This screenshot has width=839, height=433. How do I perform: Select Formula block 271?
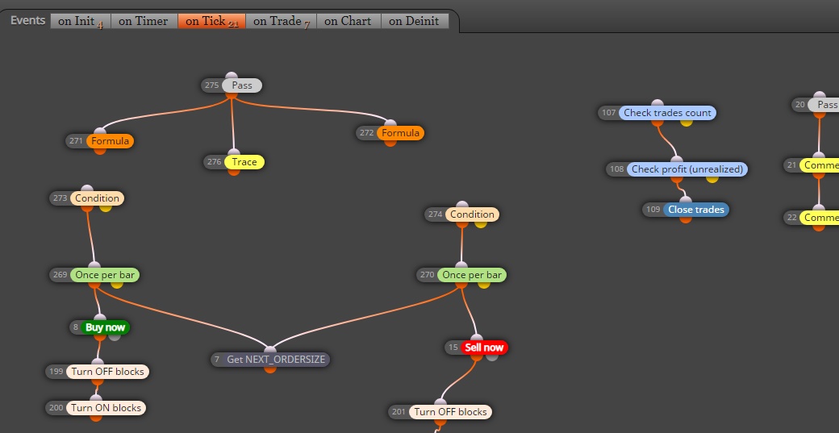110,141
